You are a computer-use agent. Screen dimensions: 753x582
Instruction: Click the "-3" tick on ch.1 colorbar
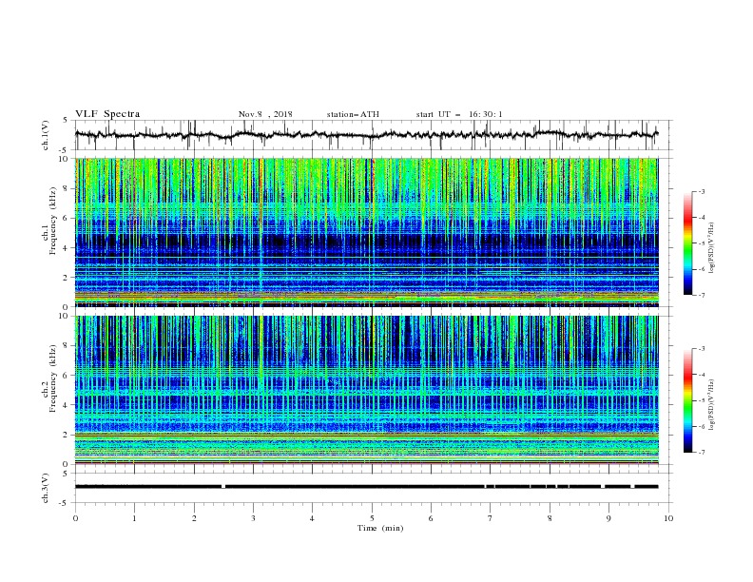(702, 191)
